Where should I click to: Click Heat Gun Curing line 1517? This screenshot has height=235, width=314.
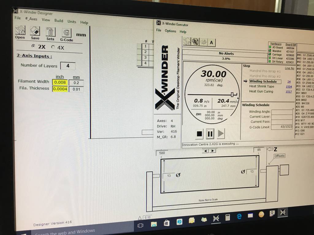(x=289, y=92)
